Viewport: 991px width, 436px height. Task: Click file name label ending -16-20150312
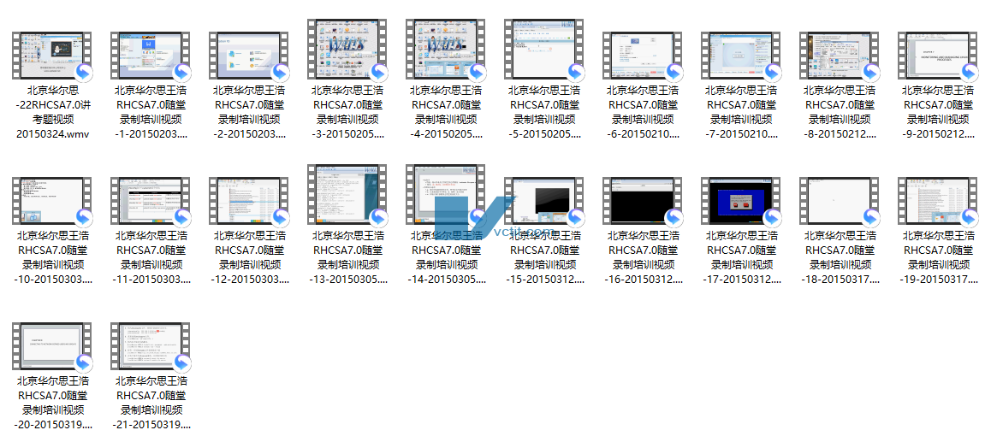(x=643, y=257)
